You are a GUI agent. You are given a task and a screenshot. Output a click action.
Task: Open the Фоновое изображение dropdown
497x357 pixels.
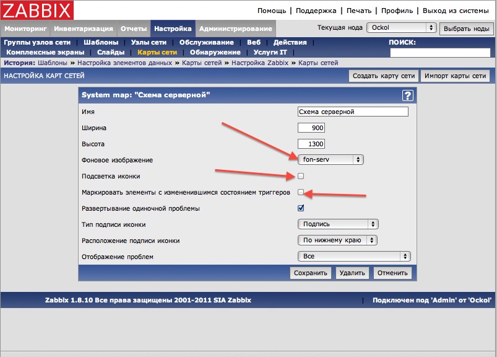(330, 160)
